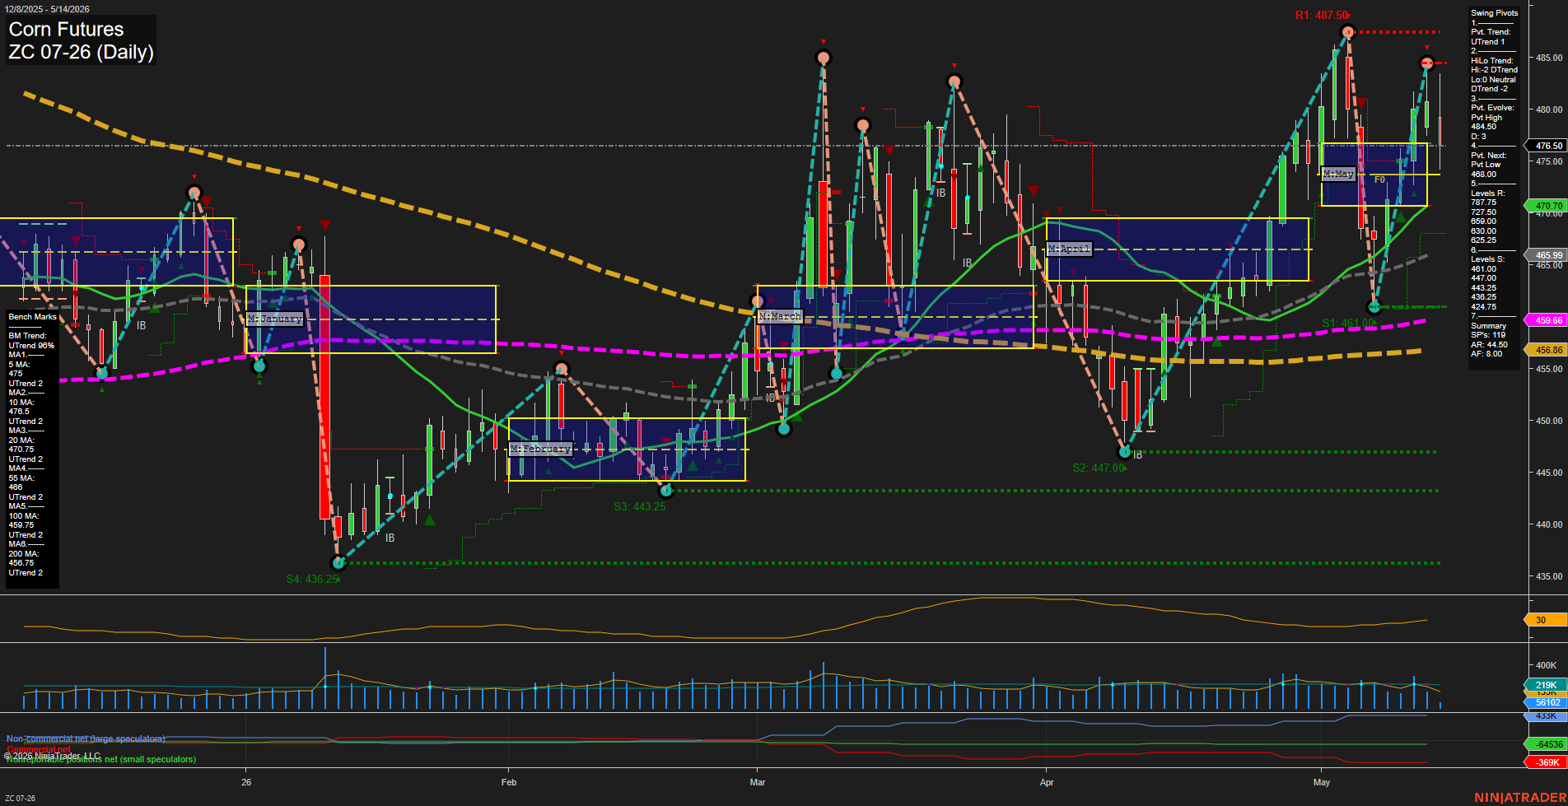Click the Mar label on the time axis
Viewport: 1568px width, 806px height.
pyautogui.click(x=758, y=782)
